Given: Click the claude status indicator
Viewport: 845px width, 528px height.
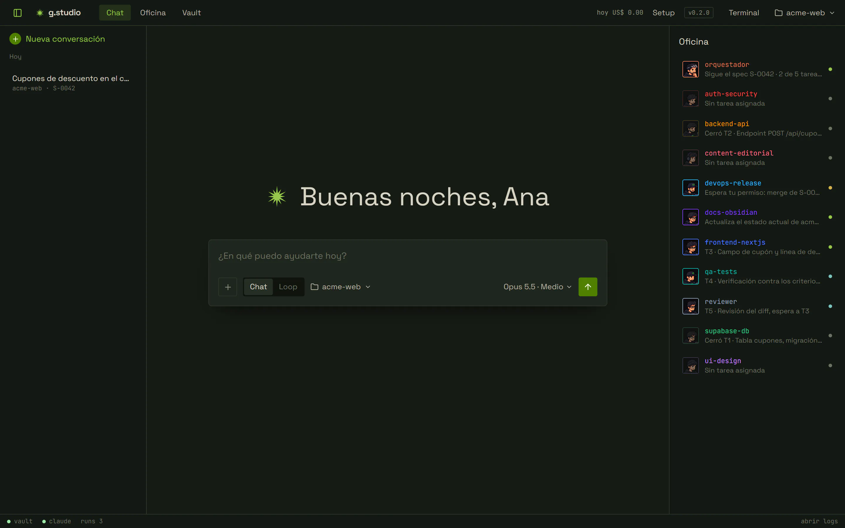Looking at the screenshot, I should pos(57,521).
